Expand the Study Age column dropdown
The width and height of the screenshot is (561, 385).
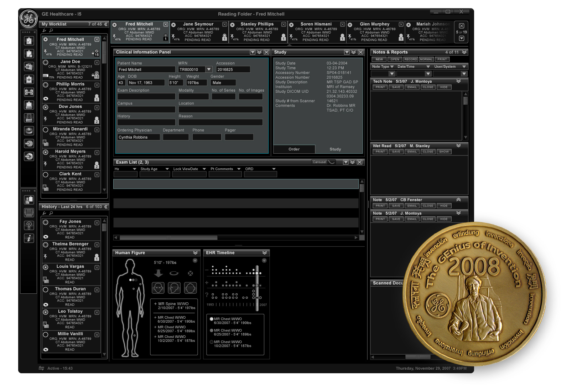click(167, 169)
